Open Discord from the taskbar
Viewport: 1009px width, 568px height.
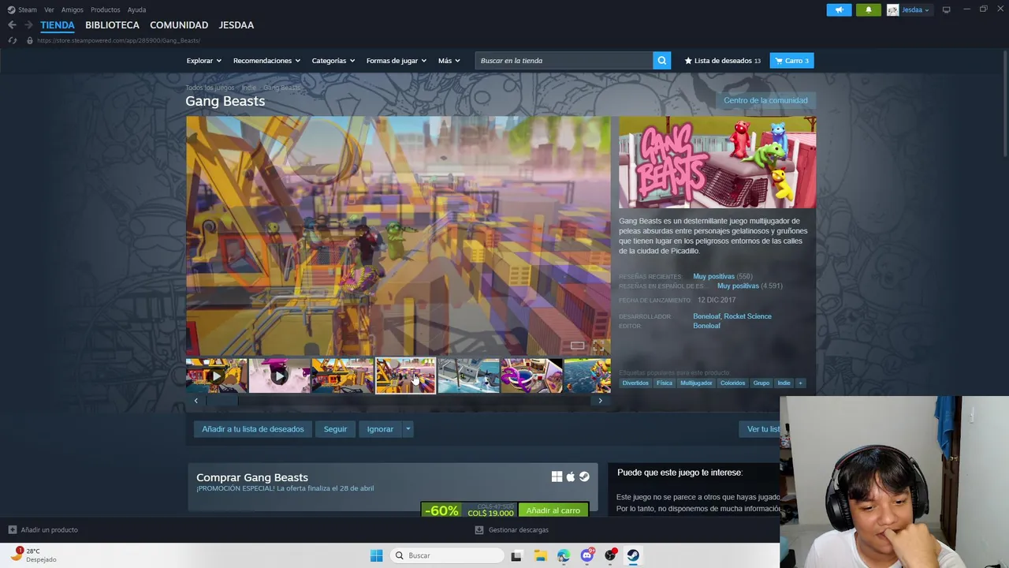point(587,555)
